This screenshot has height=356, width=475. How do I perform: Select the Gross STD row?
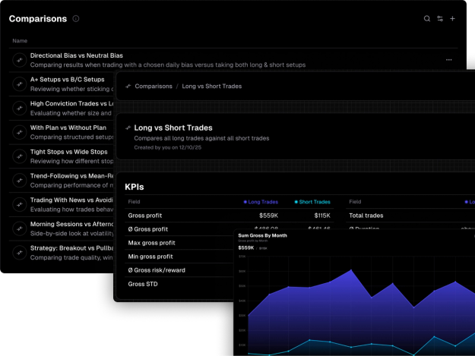179,284
